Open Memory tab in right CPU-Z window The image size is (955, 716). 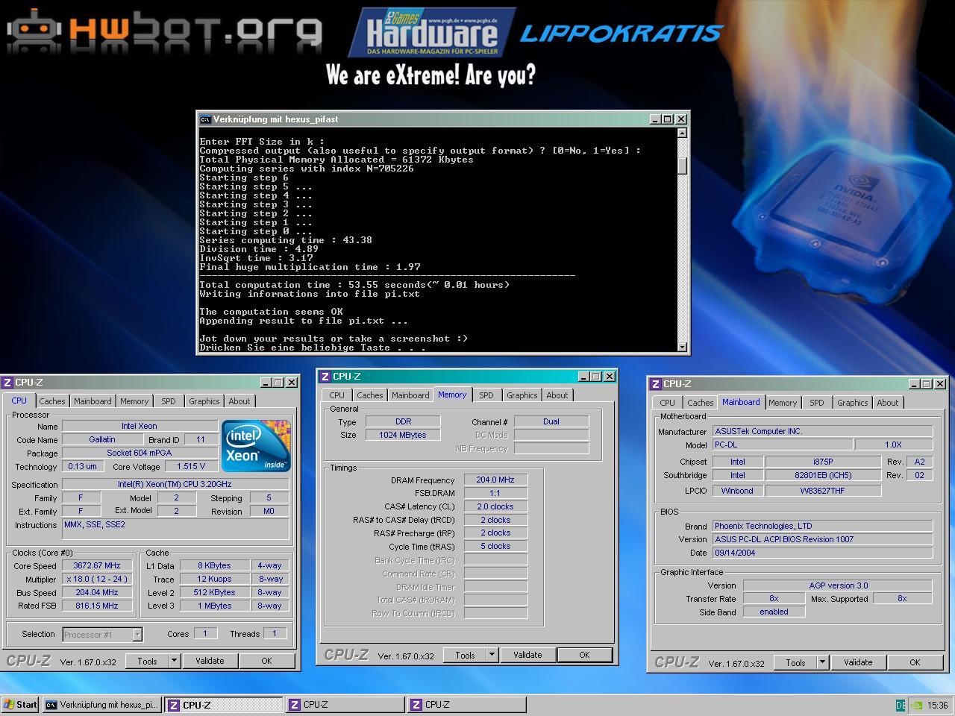tap(783, 403)
